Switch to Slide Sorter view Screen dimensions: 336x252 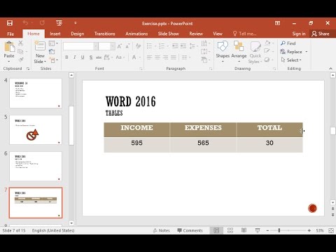pos(230,230)
